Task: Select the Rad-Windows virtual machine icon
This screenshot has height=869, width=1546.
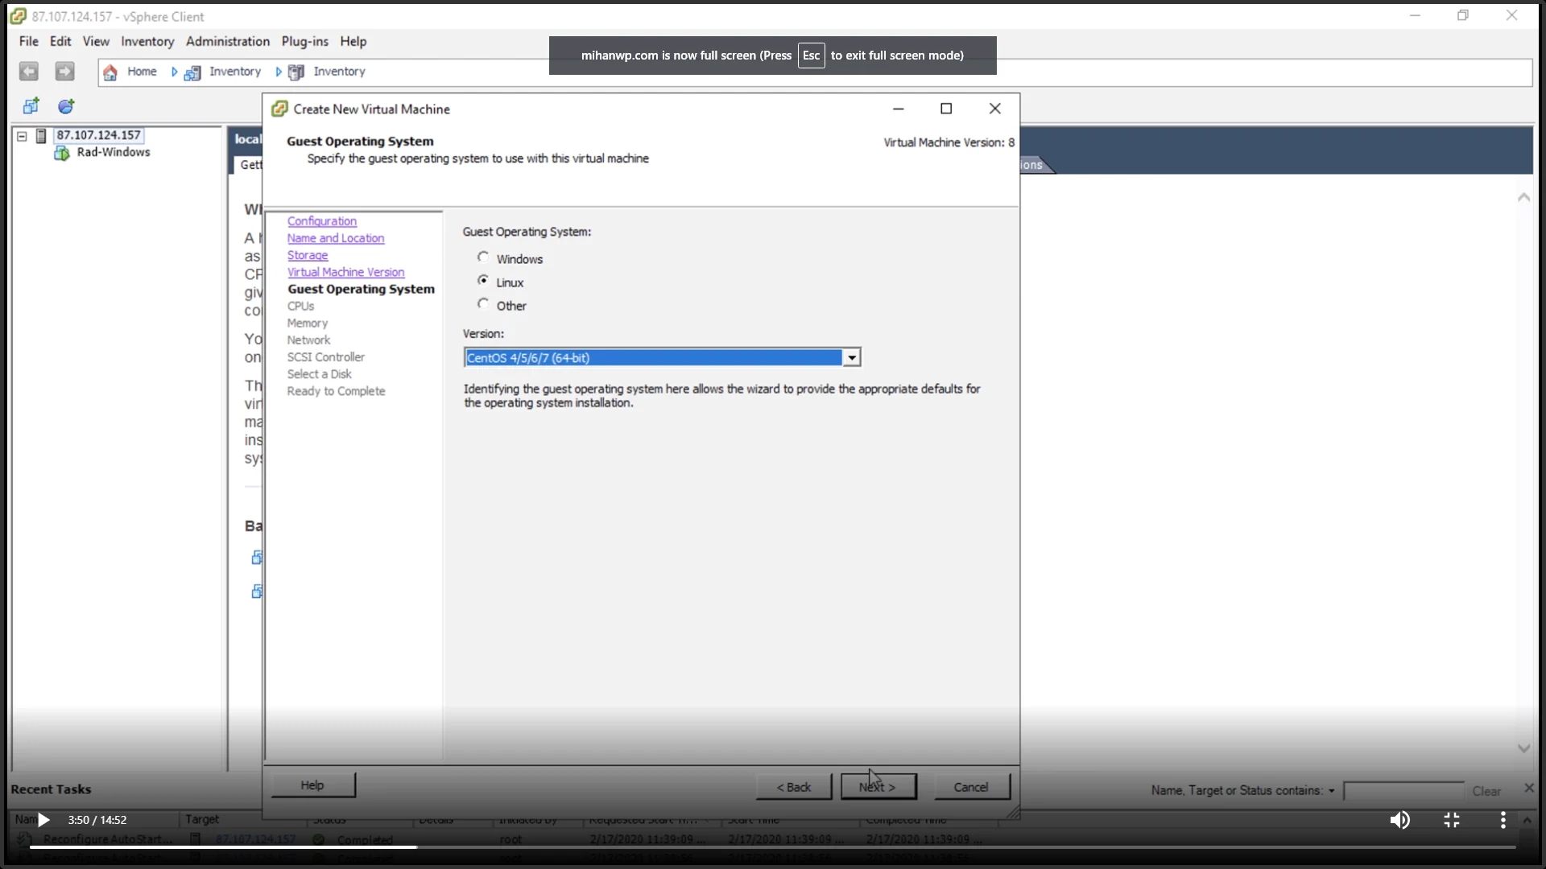Action: (x=61, y=153)
